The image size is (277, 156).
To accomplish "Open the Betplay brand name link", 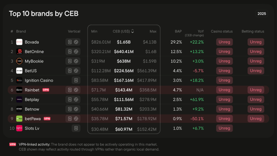I will point(32,99).
